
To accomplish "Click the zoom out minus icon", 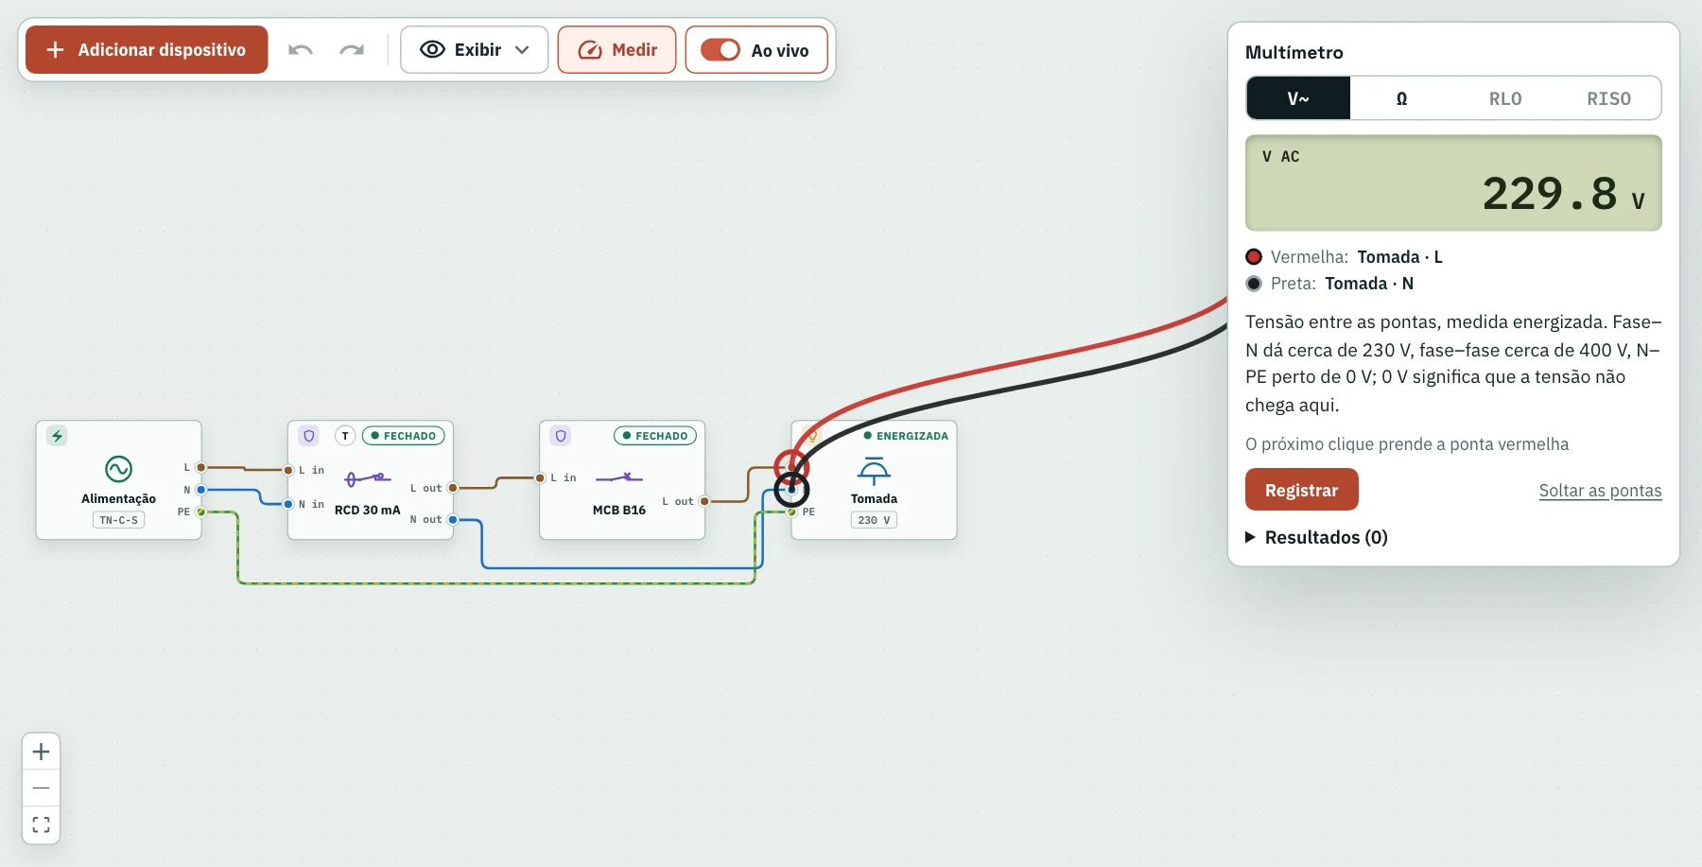I will point(41,788).
